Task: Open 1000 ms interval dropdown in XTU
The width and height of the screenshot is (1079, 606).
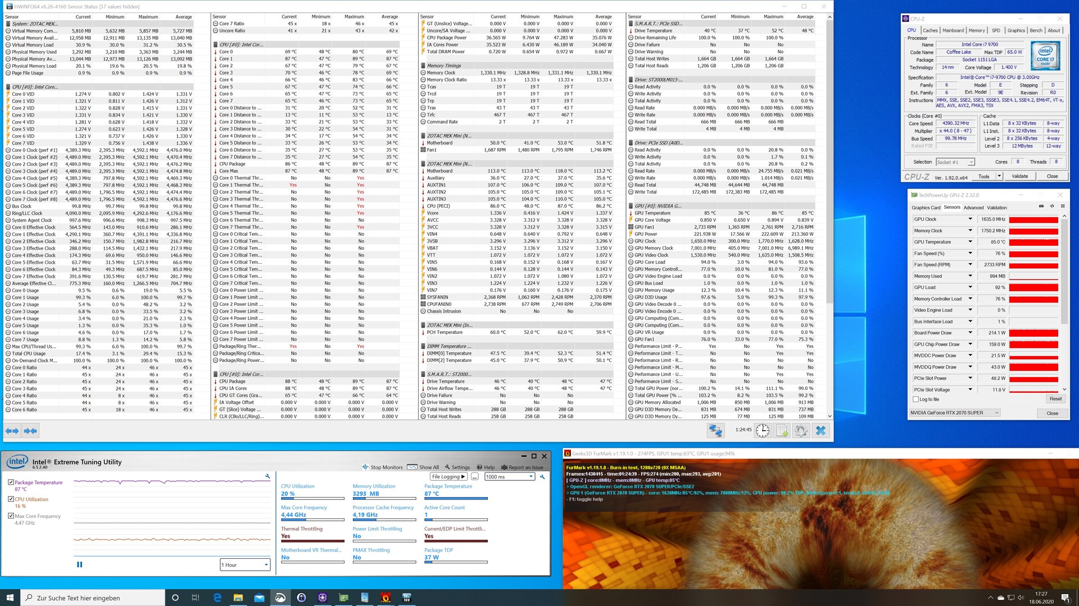Action: [509, 476]
